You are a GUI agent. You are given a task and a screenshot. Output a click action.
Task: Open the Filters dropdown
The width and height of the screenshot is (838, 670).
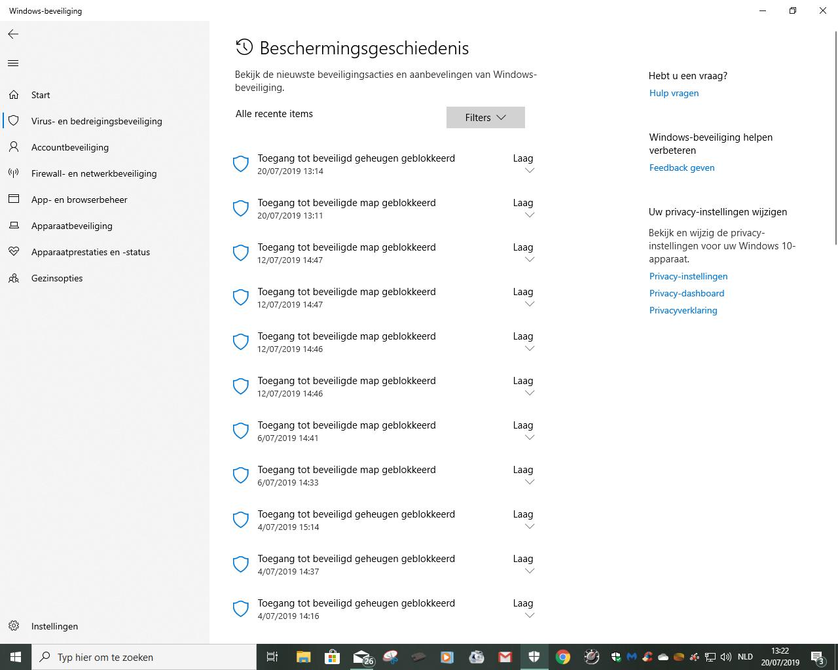(485, 118)
